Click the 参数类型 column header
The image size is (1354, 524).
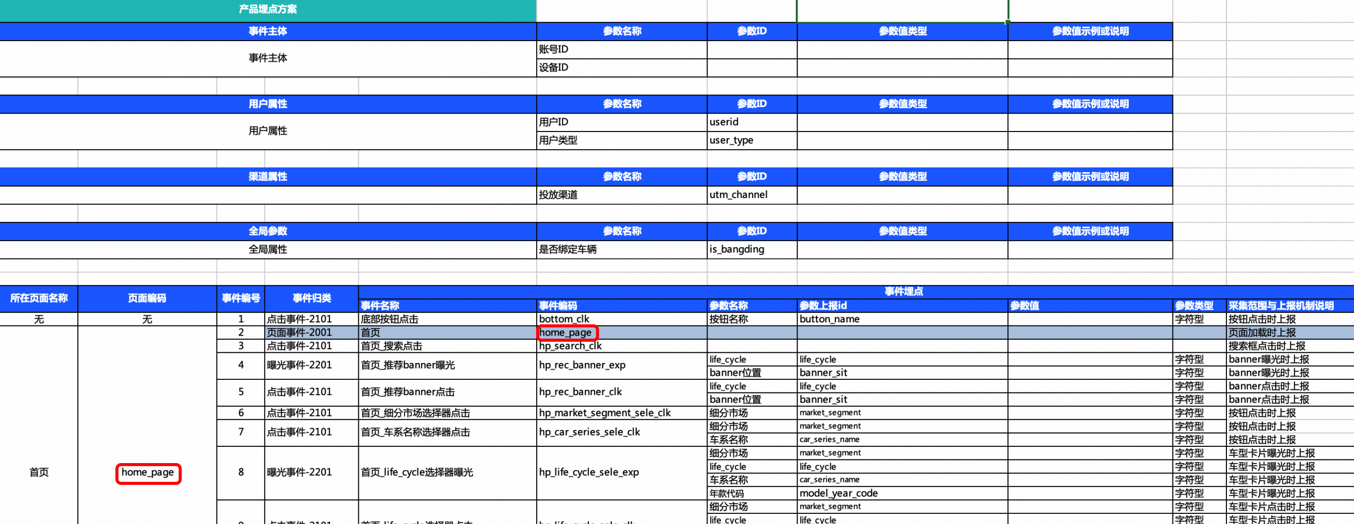(1199, 306)
